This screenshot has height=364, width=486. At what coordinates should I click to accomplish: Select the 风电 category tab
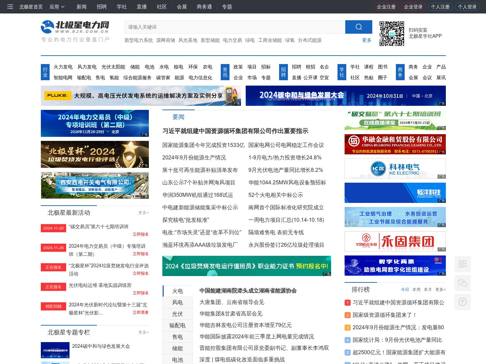coord(178,303)
